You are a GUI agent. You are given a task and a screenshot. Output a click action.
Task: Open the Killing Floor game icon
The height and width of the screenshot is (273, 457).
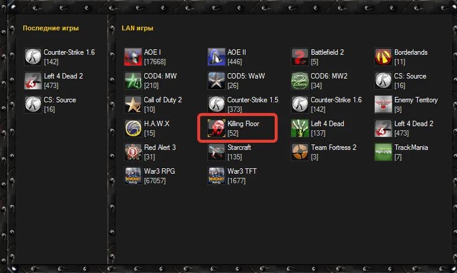pyautogui.click(x=216, y=128)
